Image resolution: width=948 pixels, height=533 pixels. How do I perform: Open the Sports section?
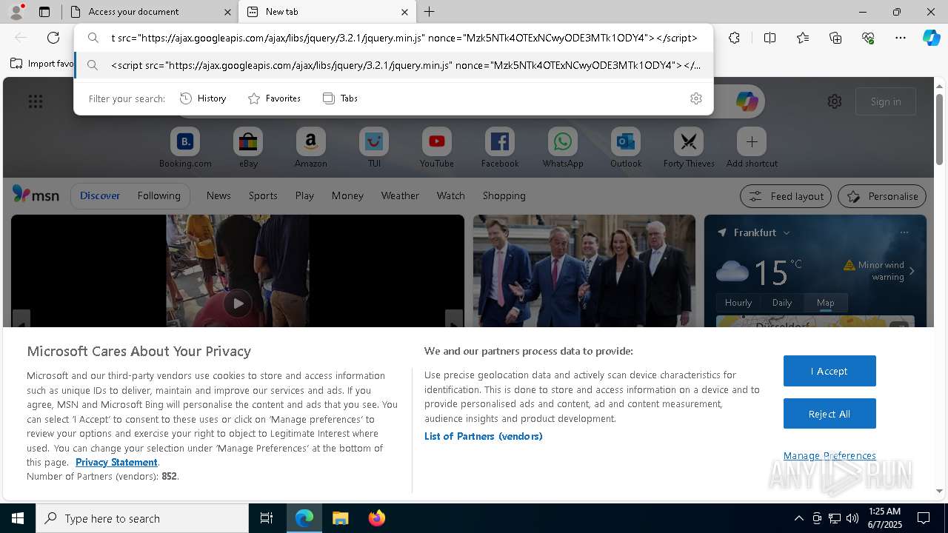263,195
